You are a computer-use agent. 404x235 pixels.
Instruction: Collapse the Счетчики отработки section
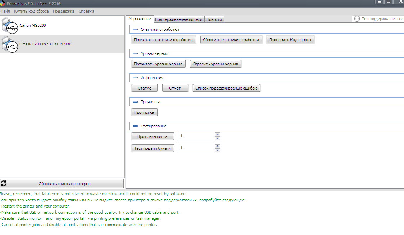[135, 29]
